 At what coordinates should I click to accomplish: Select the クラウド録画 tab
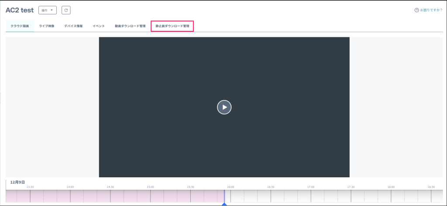(x=20, y=26)
